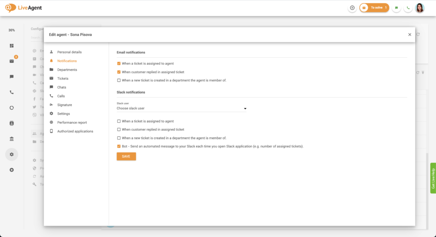This screenshot has width=436, height=237.
Task: Close the Edit agent dialog
Action: coord(410,35)
